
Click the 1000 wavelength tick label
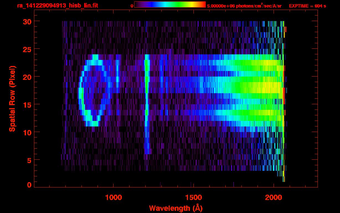113,197
